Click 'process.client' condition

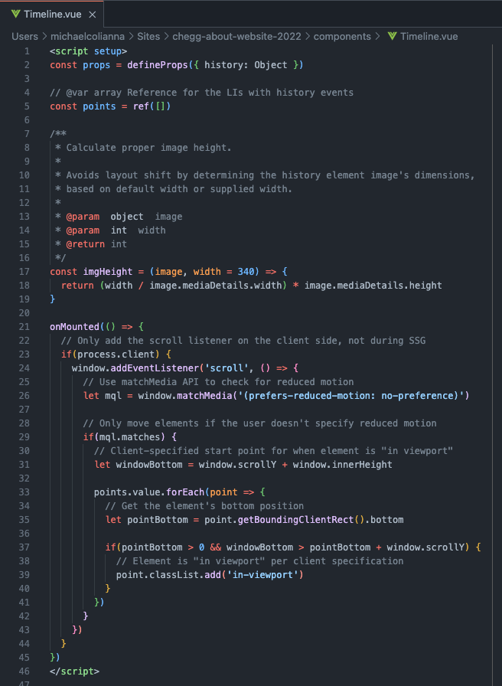tap(116, 354)
